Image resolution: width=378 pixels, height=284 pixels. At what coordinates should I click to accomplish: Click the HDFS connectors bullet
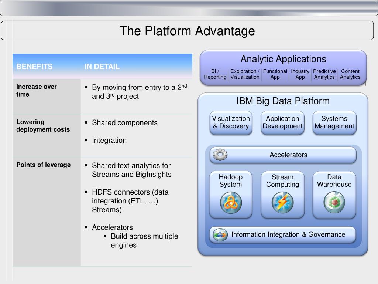pos(127,201)
